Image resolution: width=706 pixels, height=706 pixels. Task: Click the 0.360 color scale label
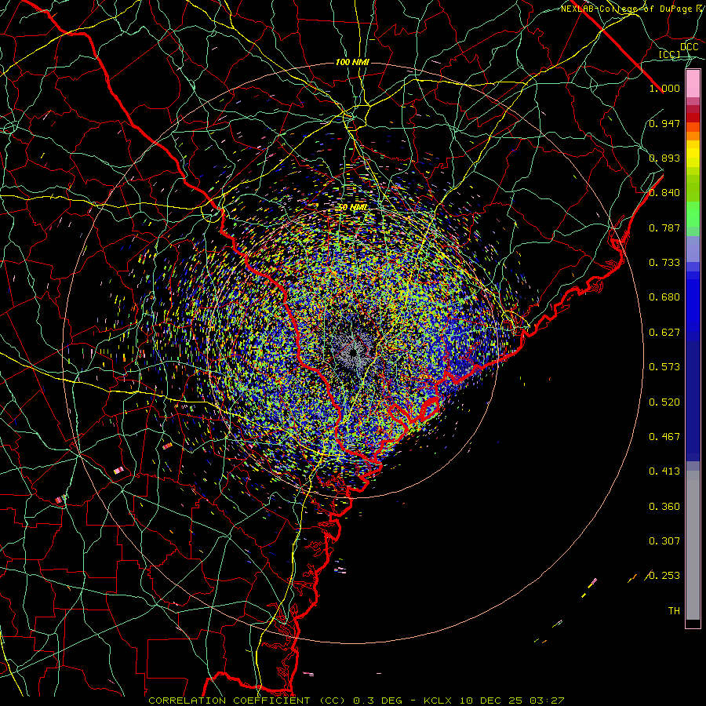(x=664, y=507)
